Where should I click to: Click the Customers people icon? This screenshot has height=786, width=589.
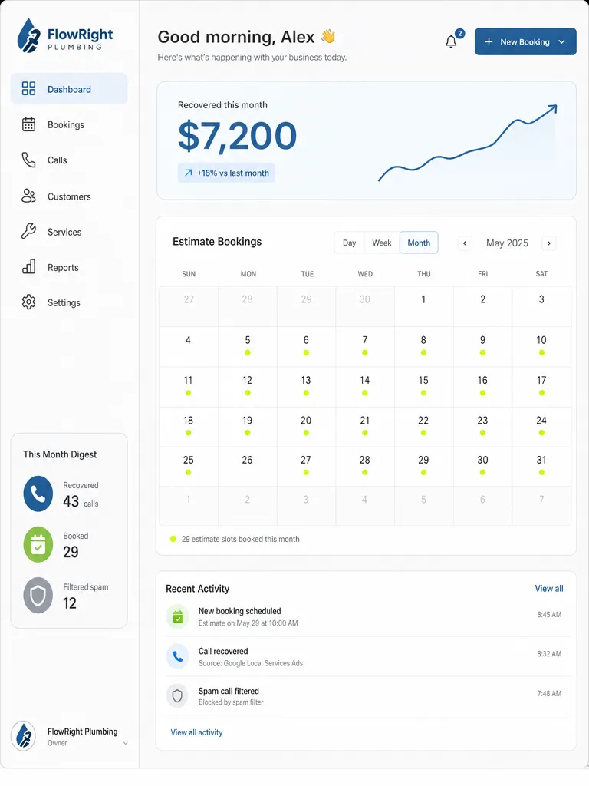(x=28, y=196)
